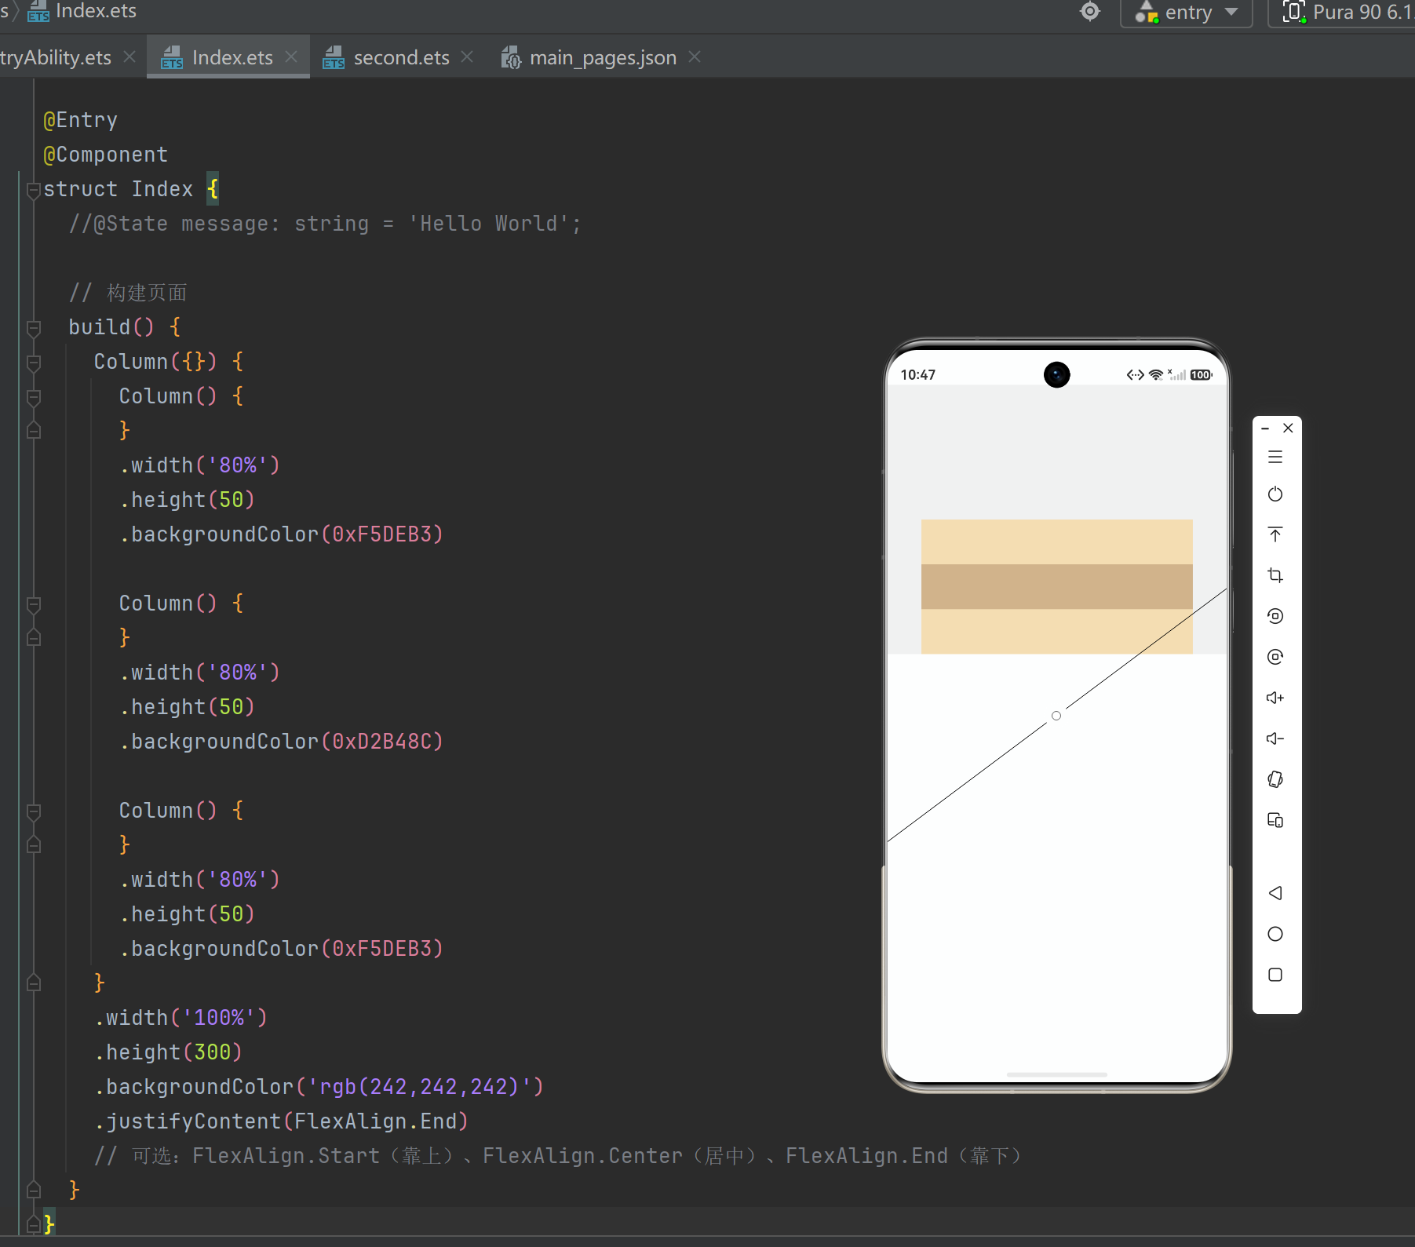Click the emulator status bar time 10:47
The height and width of the screenshot is (1247, 1415).
click(x=917, y=375)
